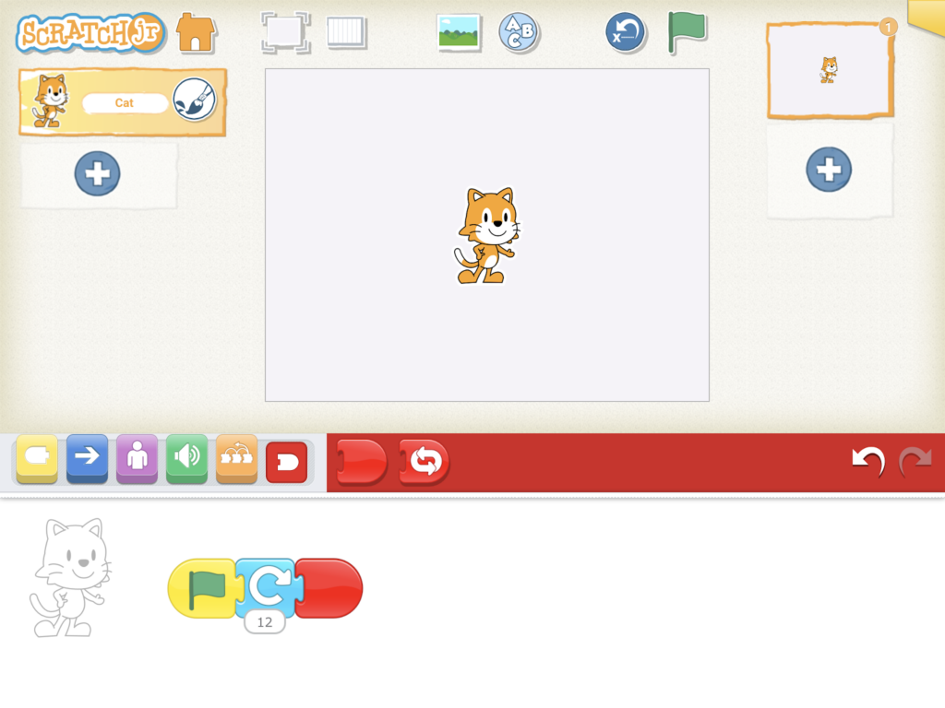Select the page 1 thumbnail
Viewport: 945px width, 708px height.
(x=829, y=70)
